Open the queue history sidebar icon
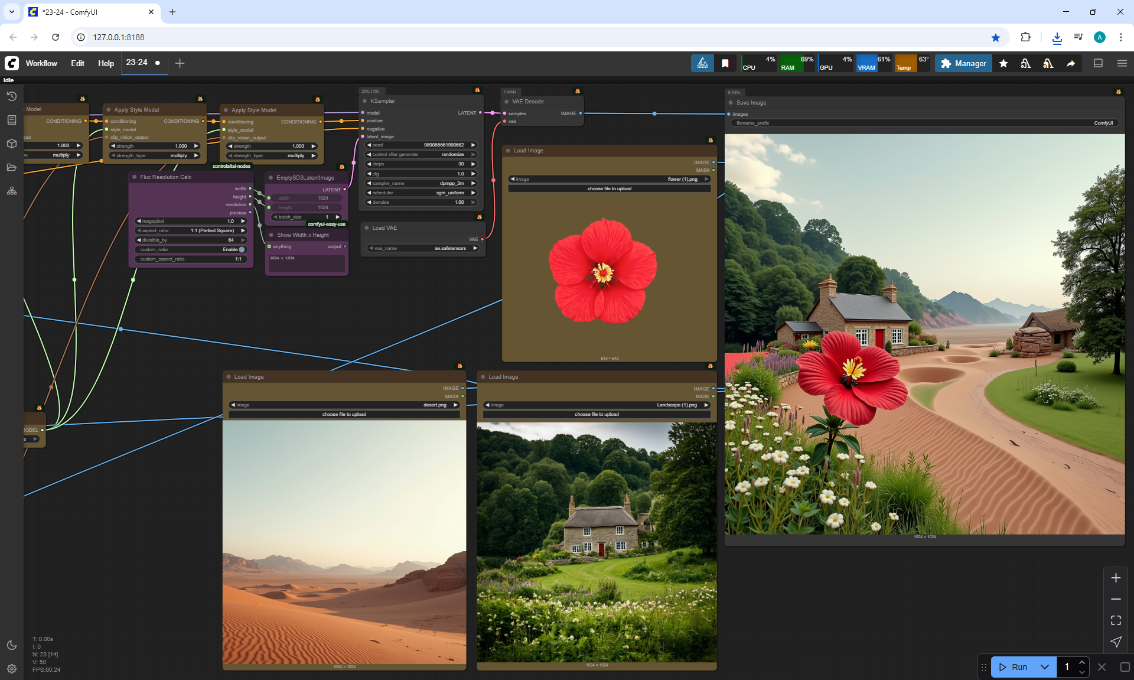Screen dimensions: 1134x680 click(x=11, y=96)
